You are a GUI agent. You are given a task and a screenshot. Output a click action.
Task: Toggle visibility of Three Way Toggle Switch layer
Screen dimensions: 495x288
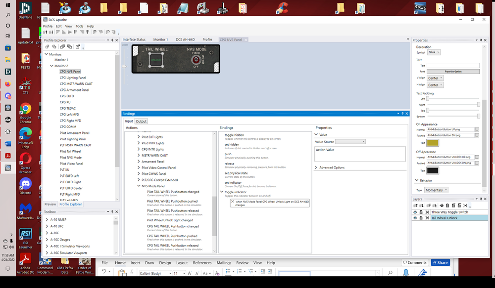[x=415, y=212]
